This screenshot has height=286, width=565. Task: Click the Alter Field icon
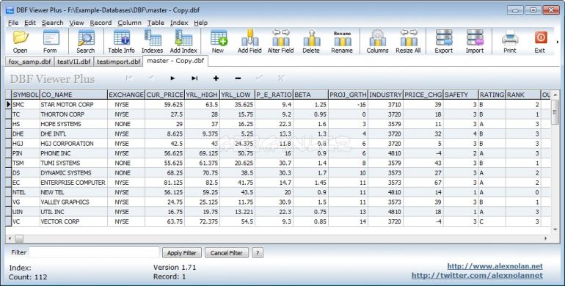[280, 42]
